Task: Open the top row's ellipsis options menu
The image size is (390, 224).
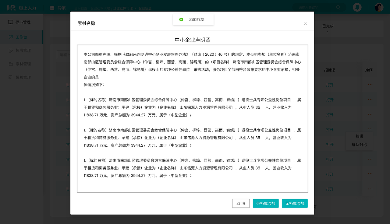Action: [x=370, y=84]
